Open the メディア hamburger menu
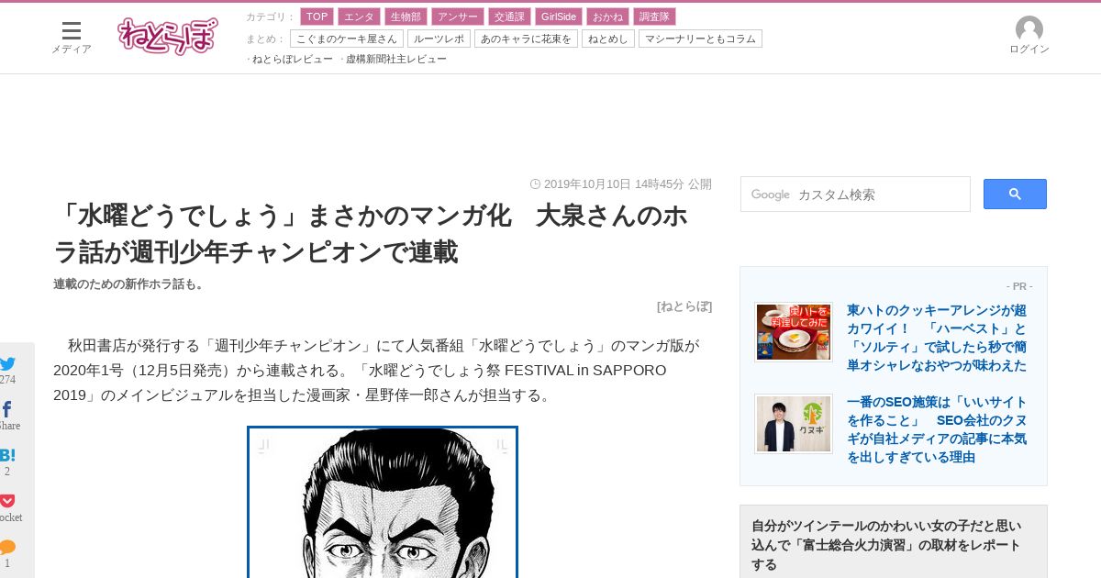 point(72,38)
